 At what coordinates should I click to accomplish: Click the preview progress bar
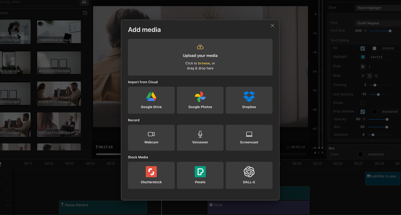coord(200,154)
